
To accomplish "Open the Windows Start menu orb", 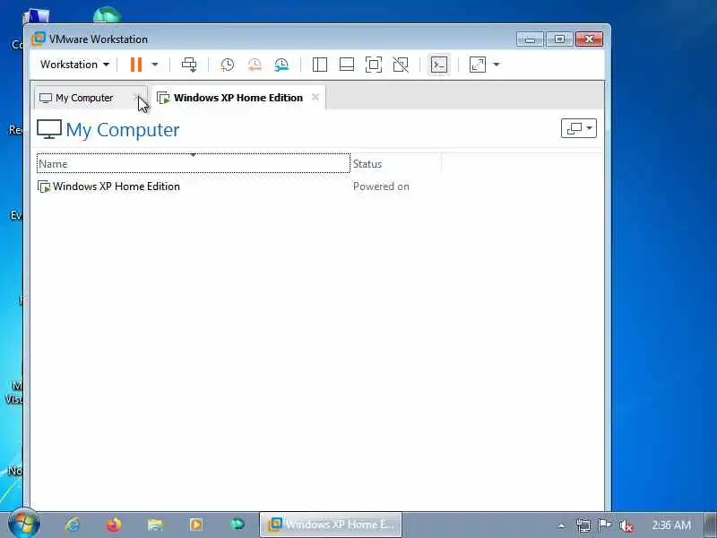I will click(x=24, y=524).
